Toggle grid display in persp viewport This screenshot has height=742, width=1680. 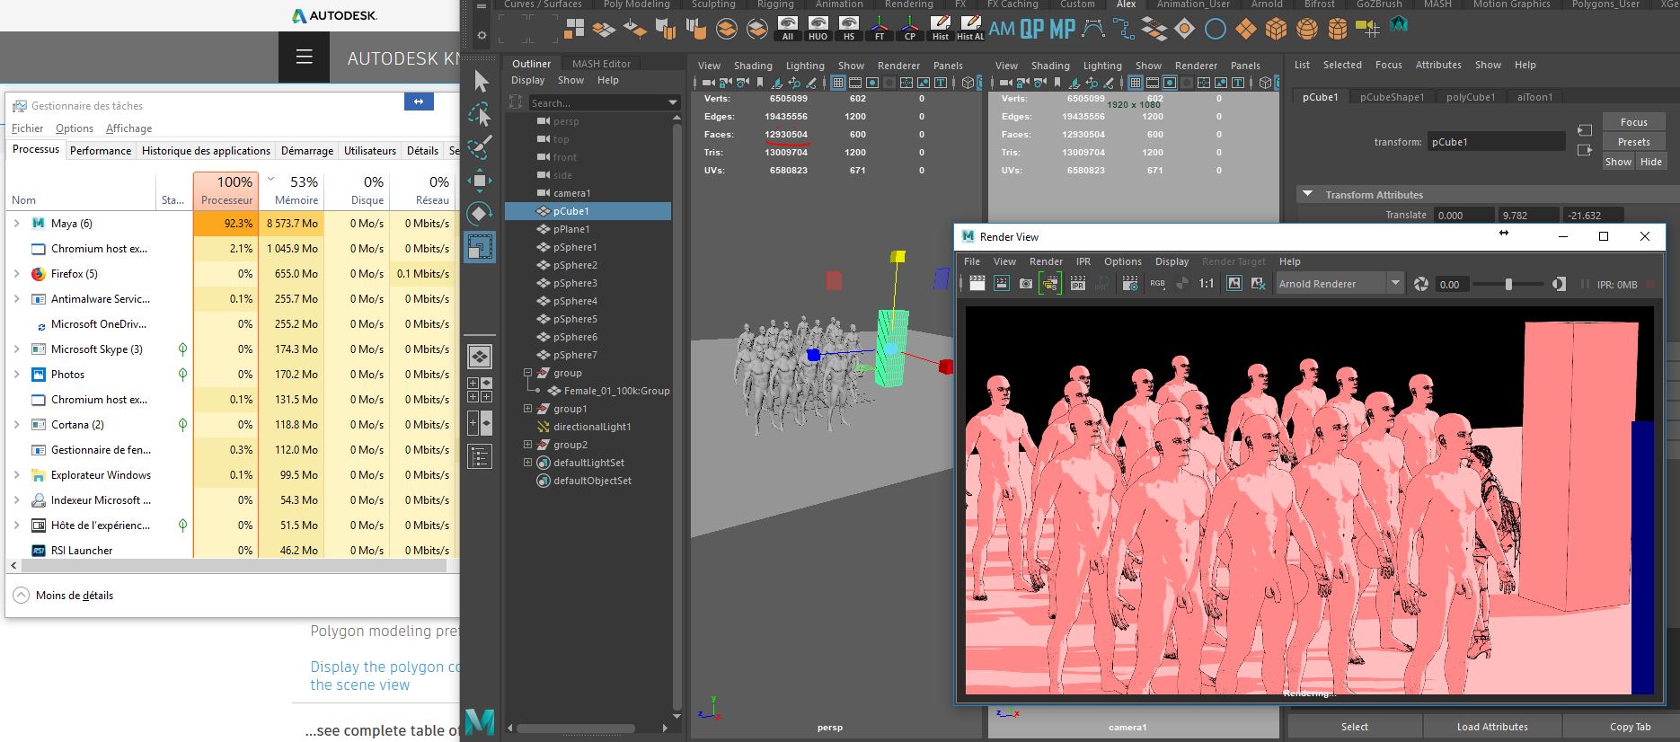[837, 83]
